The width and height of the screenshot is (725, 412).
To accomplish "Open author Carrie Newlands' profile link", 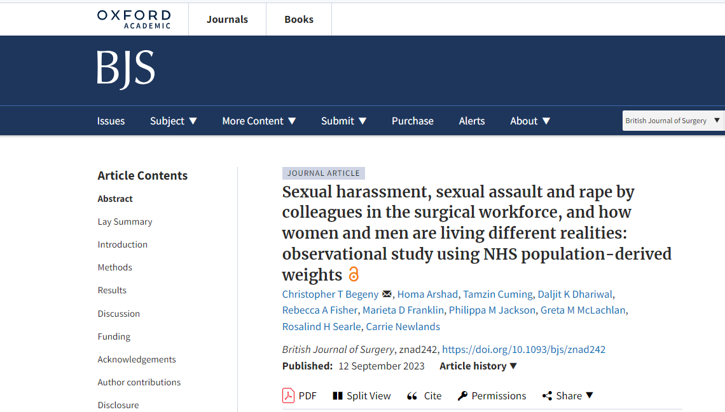I will (x=403, y=326).
